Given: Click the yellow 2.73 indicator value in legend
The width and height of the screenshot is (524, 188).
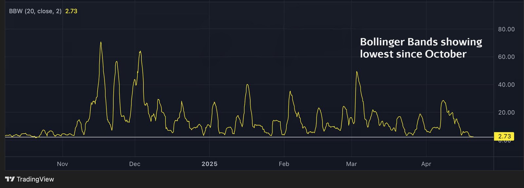Looking at the screenshot, I should pyautogui.click(x=71, y=11).
